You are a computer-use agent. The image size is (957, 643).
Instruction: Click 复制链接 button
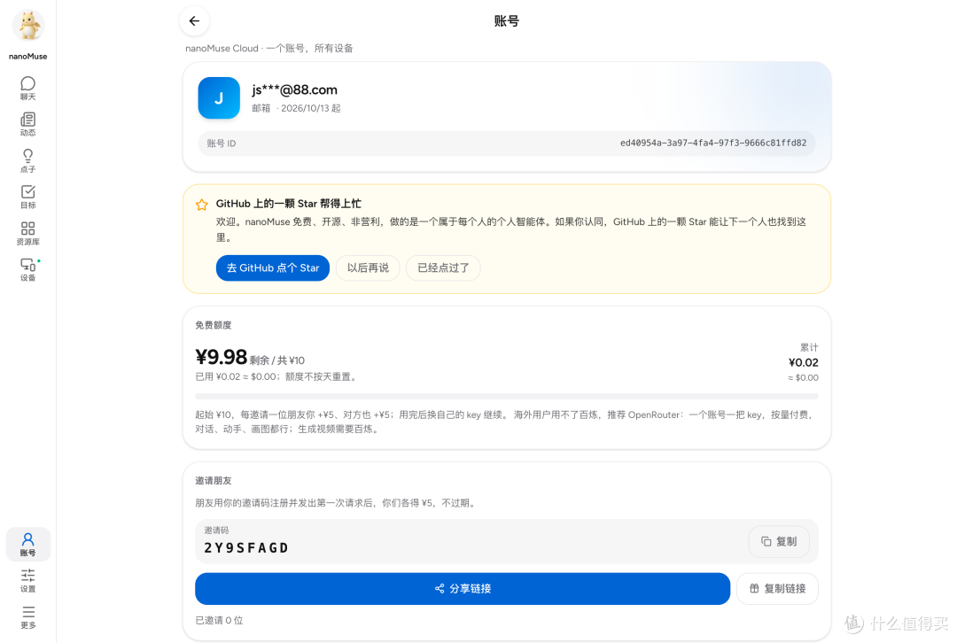tap(778, 589)
